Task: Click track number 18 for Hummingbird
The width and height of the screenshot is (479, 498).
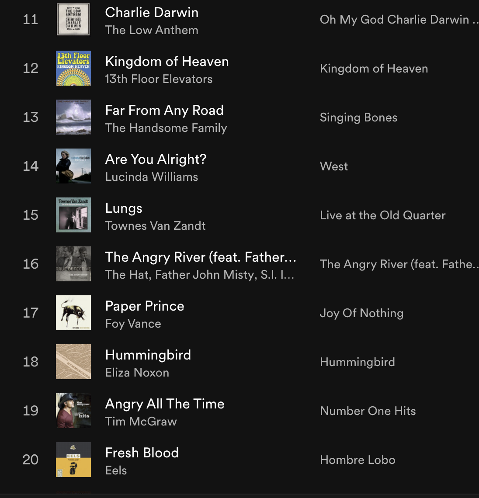Action: 31,362
